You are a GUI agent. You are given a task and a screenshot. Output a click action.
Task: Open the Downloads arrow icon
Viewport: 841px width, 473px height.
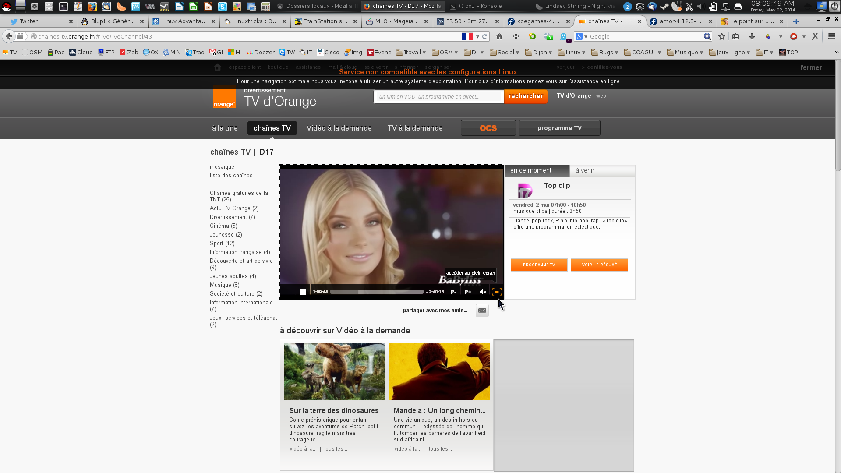tap(752, 37)
